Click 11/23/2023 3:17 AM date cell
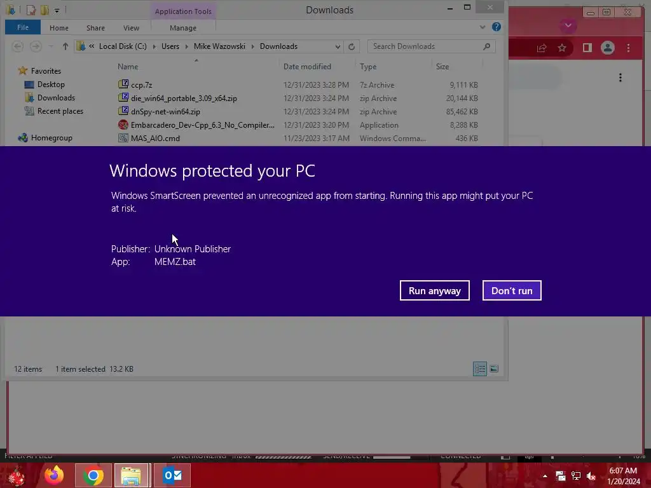Image resolution: width=651 pixels, height=488 pixels. coord(317,138)
